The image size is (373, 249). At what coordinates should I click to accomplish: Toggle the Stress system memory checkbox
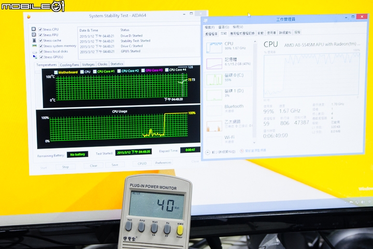(41, 46)
